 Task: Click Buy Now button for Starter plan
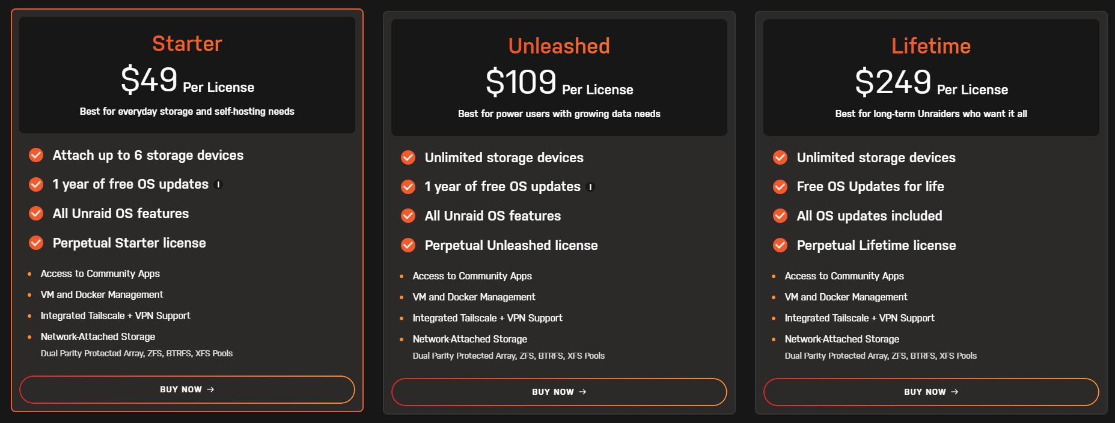coord(187,389)
